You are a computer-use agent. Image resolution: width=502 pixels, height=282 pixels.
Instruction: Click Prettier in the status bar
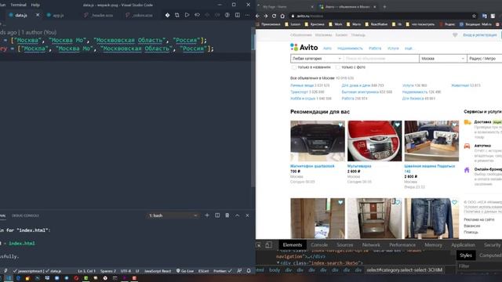223,271
